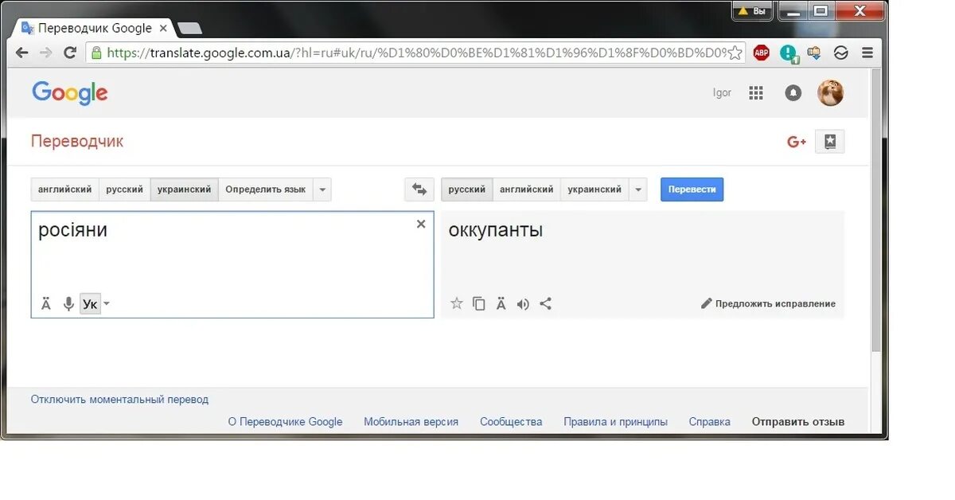955x500 pixels.
Task: Click the address bar URL
Action: point(415,53)
